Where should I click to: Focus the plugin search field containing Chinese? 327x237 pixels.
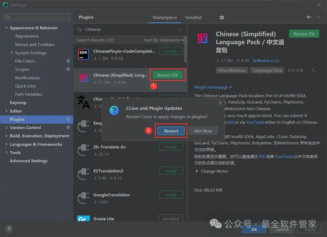130,30
